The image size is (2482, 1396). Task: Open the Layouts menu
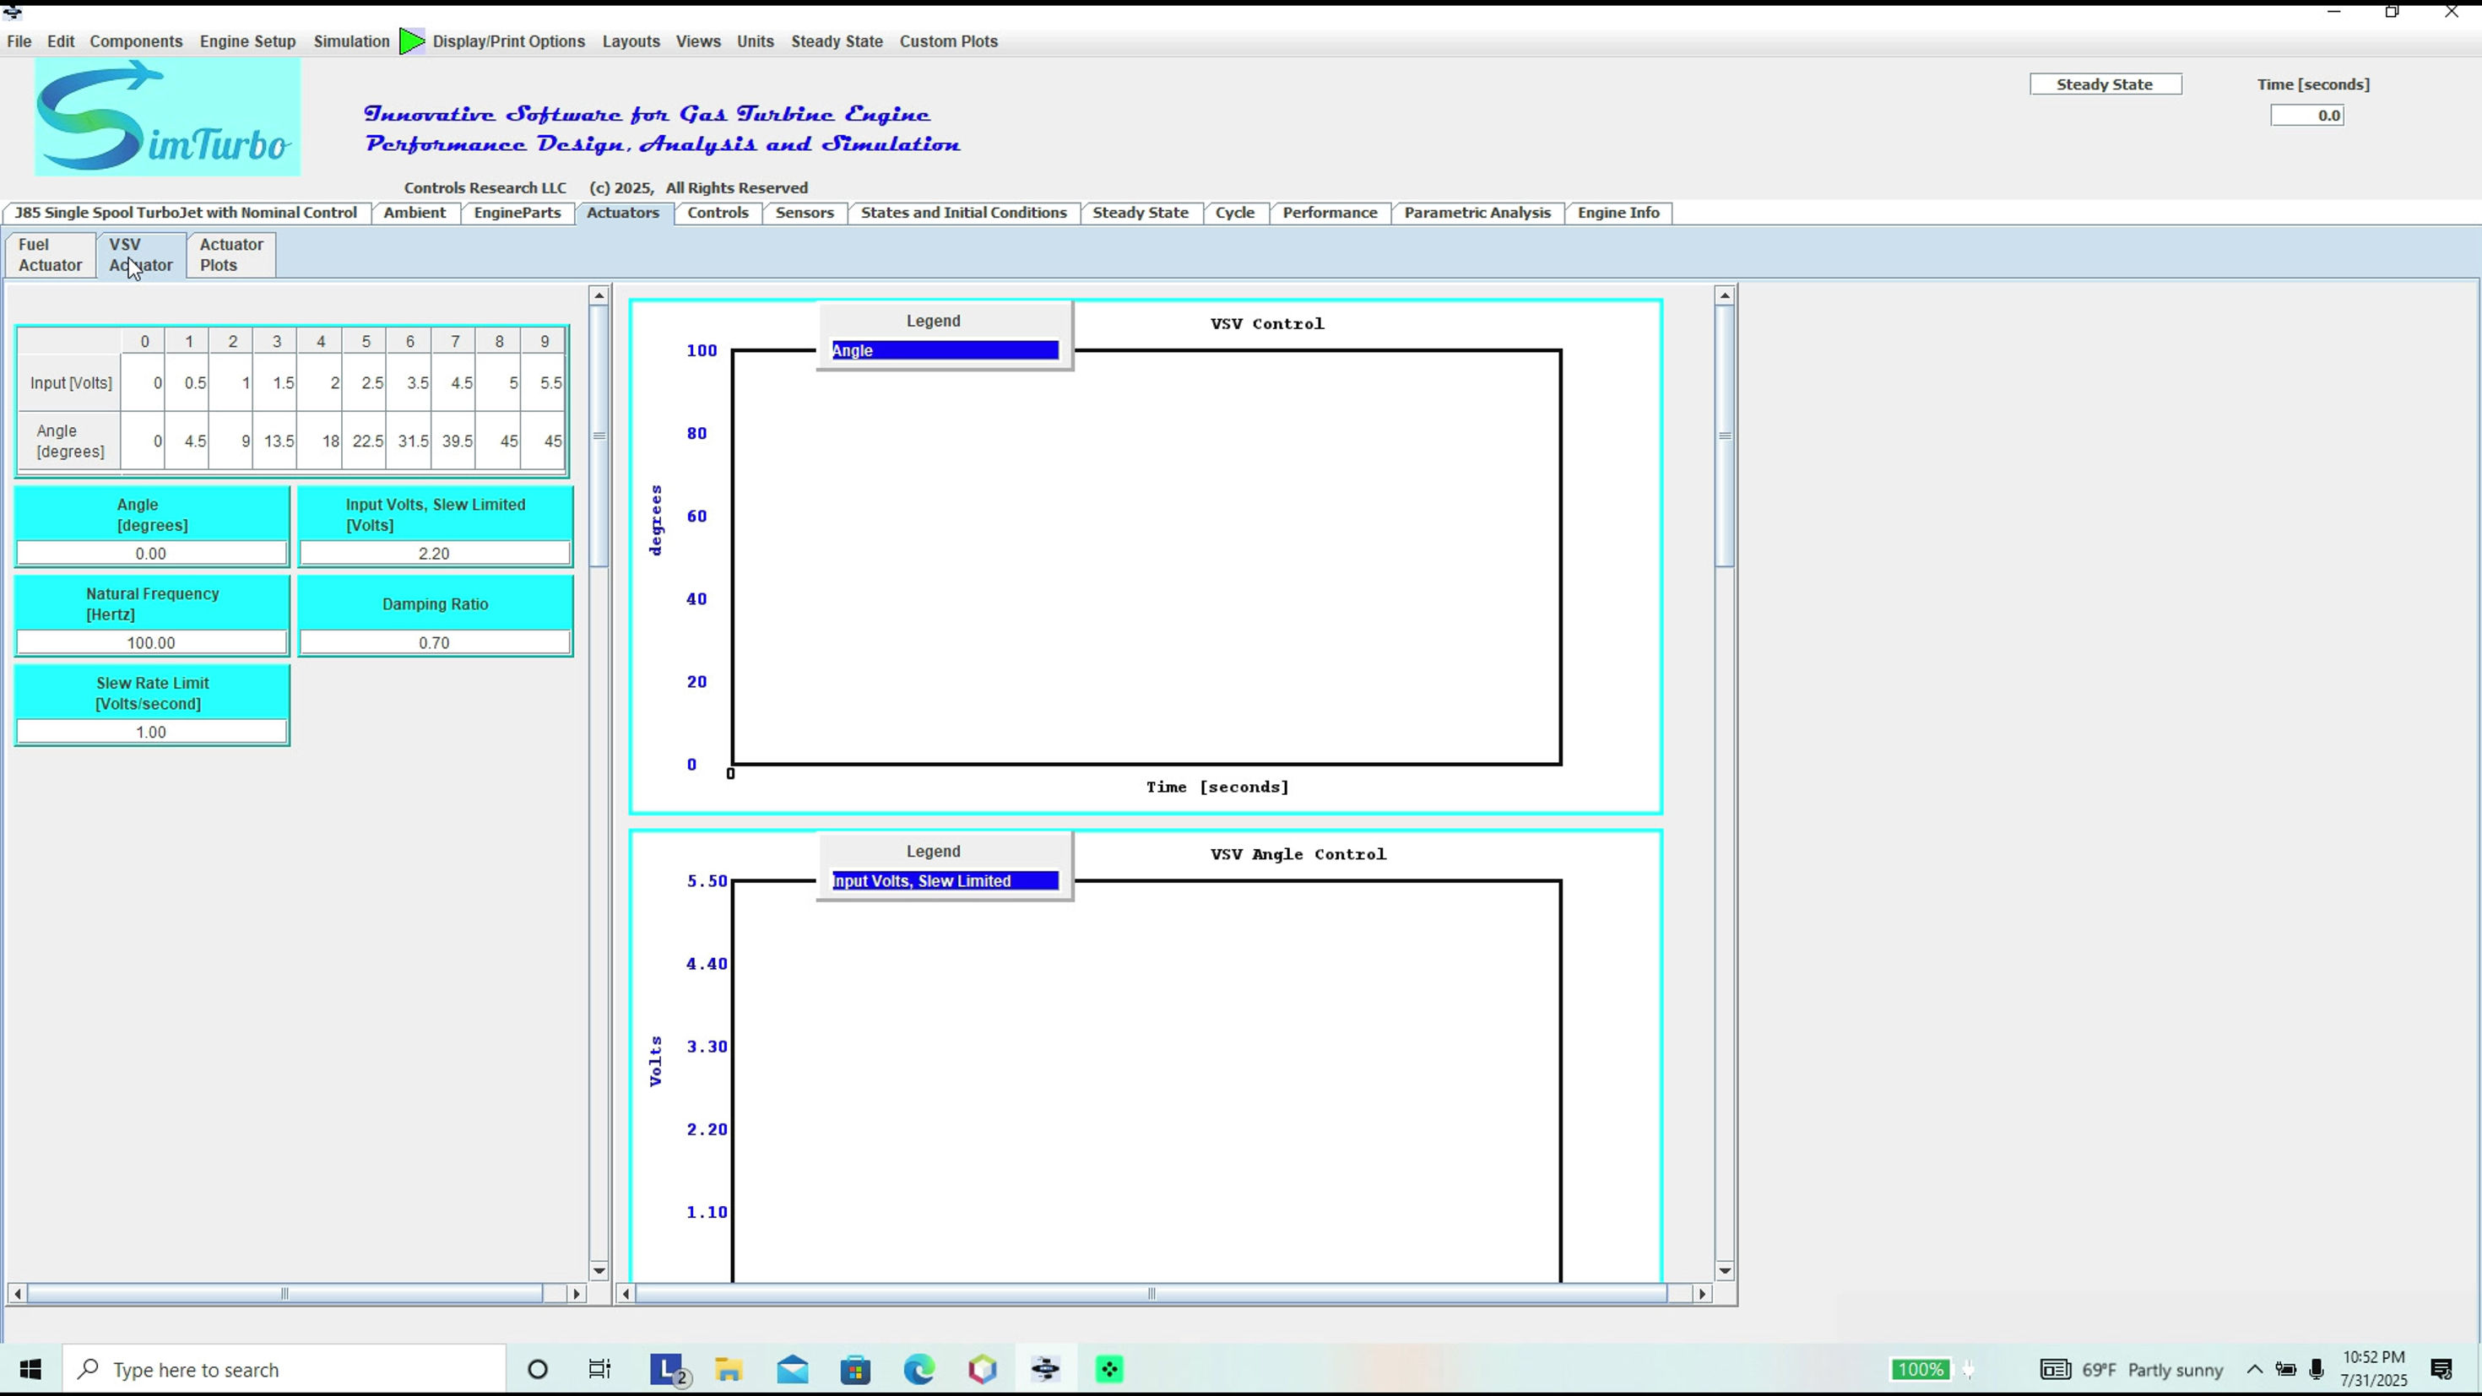click(631, 41)
